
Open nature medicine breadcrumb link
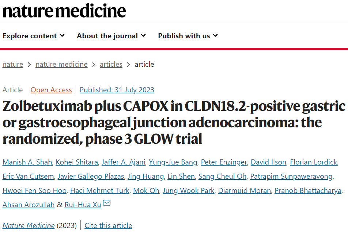[x=61, y=65]
